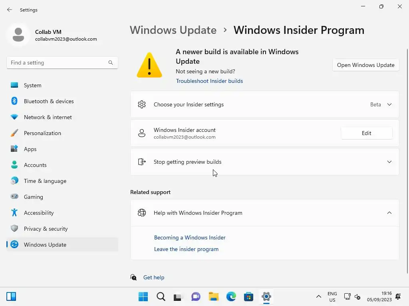Open File Explorer from the taskbar
Screen dimensions: 409x306
point(213,296)
